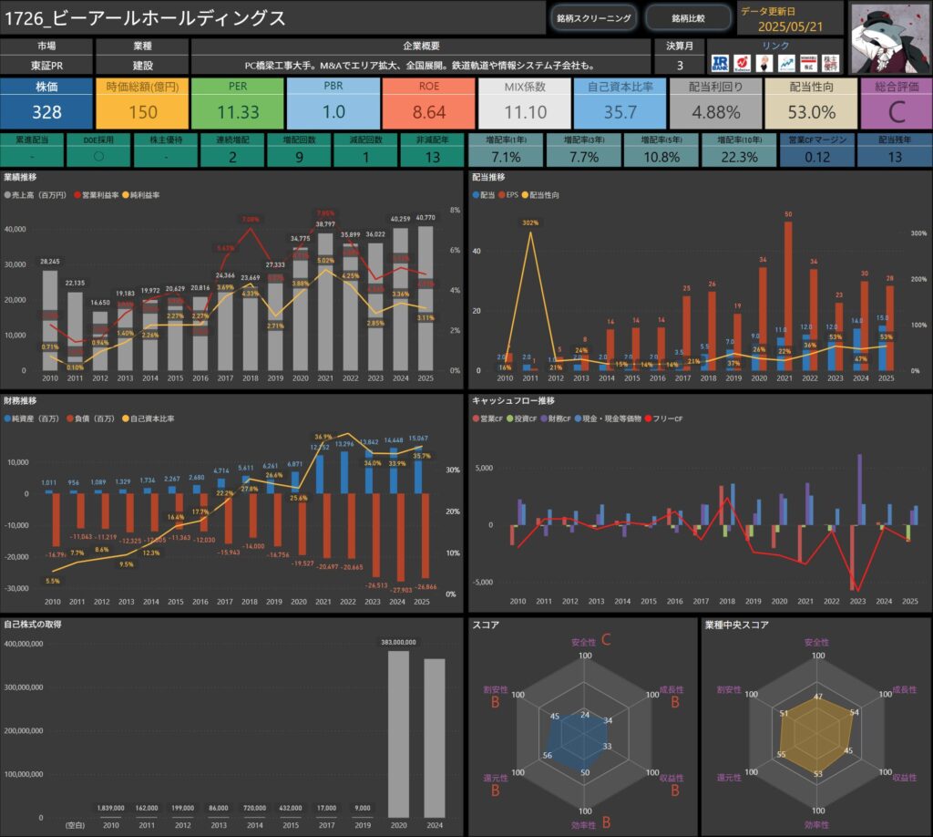The height and width of the screenshot is (837, 933).
Task: Click the 営業CFマージン card showing 0.12
Action: tap(817, 150)
